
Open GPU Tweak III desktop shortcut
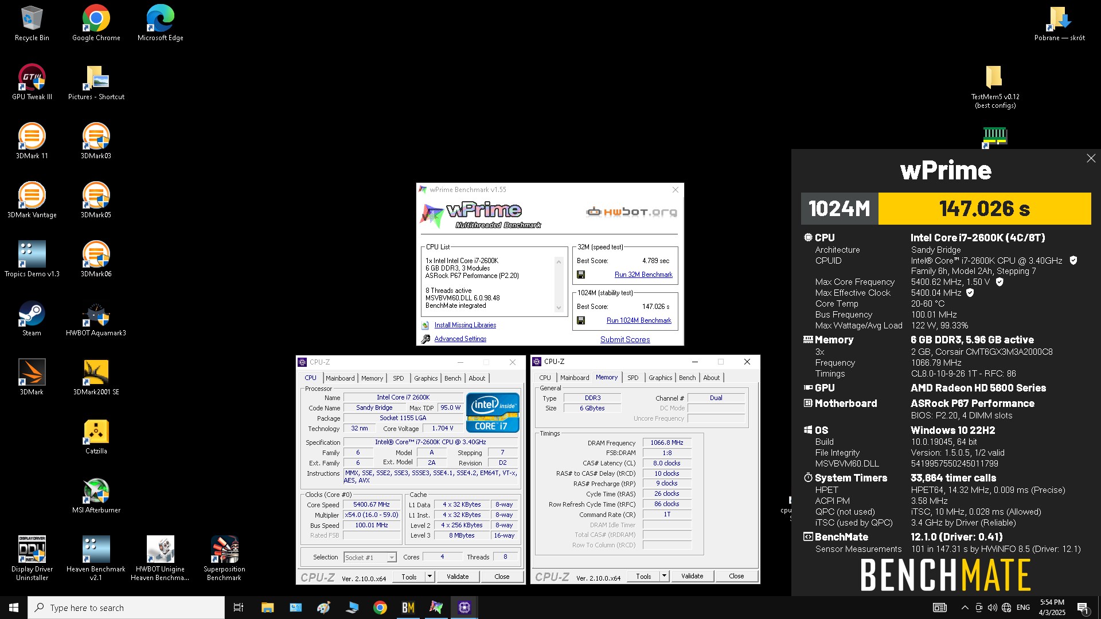(32, 82)
